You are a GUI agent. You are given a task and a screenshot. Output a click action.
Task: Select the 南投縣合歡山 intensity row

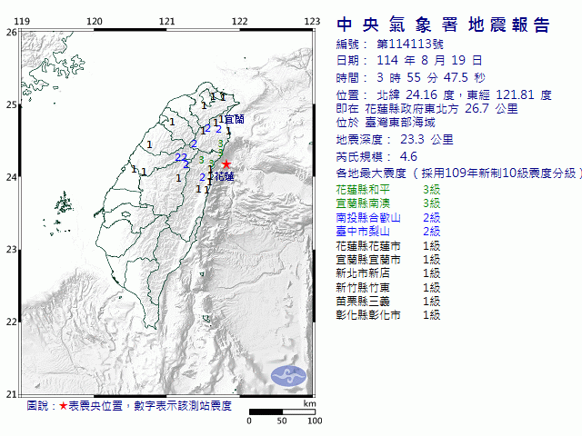tap(387, 217)
